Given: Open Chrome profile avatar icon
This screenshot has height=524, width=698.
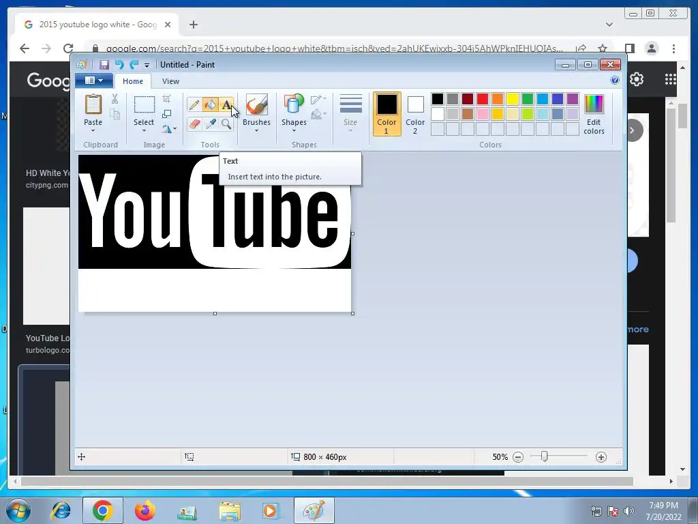Looking at the screenshot, I should (x=651, y=48).
